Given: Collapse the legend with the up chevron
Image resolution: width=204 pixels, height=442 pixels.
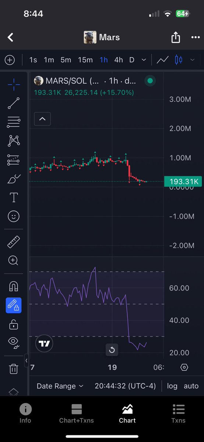Looking at the screenshot, I should [42, 119].
